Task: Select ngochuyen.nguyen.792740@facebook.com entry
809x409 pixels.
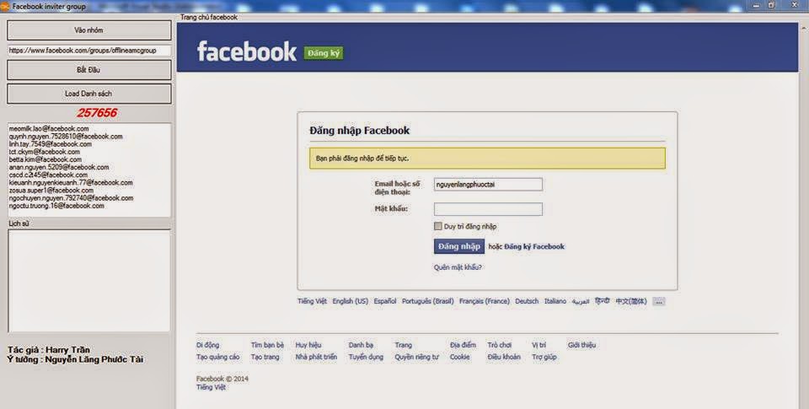Action: tap(71, 198)
